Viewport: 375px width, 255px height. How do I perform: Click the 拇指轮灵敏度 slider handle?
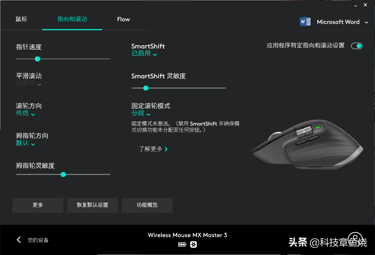point(63,174)
